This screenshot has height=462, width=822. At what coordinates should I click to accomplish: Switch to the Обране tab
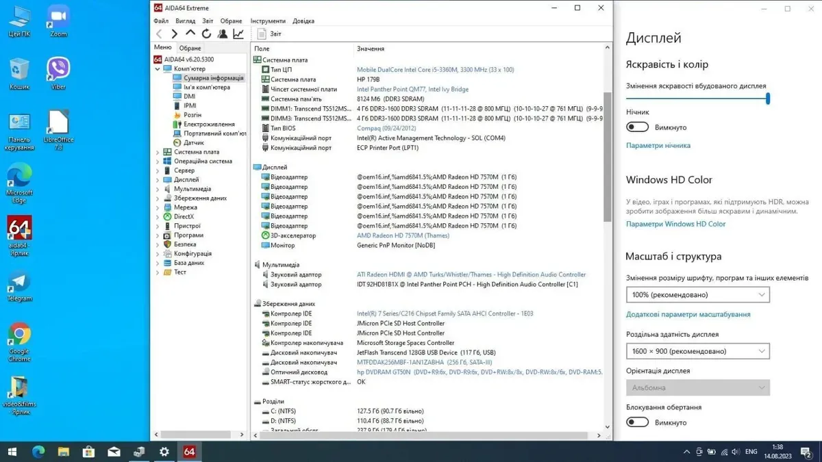pyautogui.click(x=190, y=48)
